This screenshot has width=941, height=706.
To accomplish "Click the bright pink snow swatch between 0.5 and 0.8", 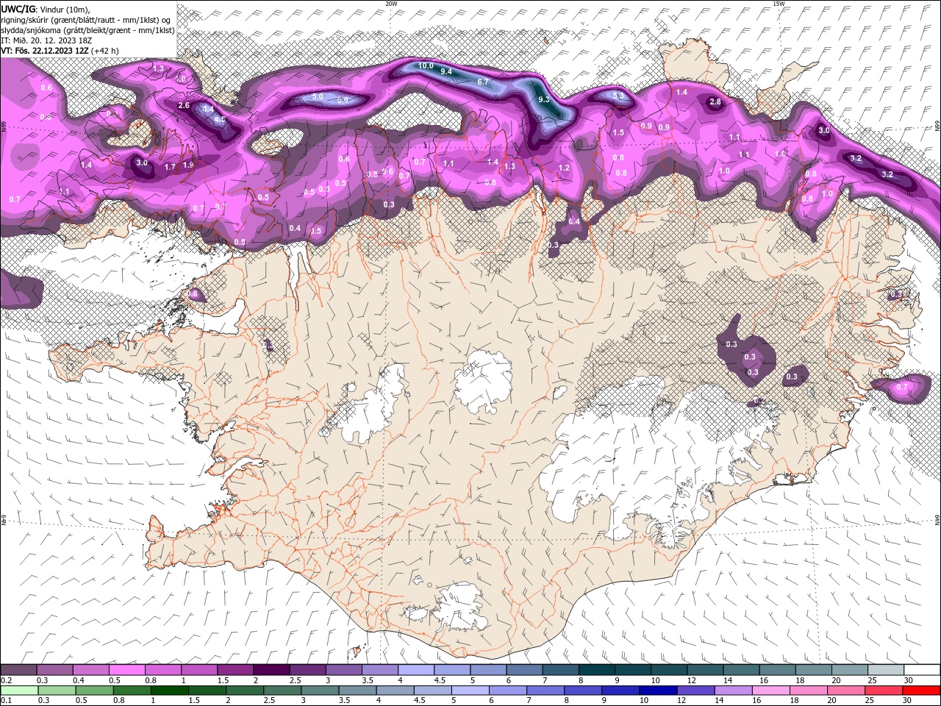I will tap(127, 670).
